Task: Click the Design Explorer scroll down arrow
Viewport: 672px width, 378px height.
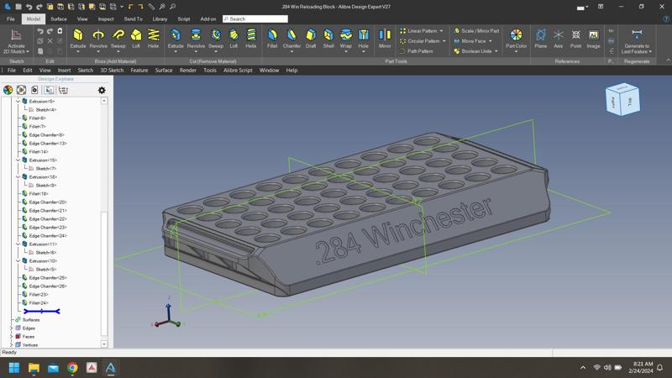Action: (104, 344)
